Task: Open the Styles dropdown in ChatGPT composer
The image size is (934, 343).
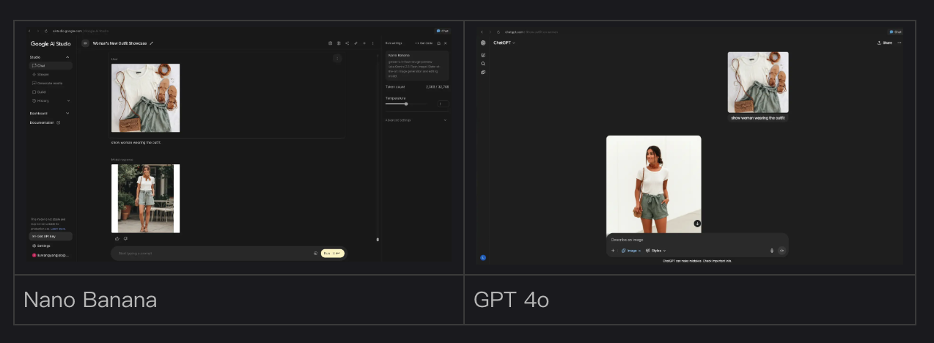Action: [x=655, y=251]
